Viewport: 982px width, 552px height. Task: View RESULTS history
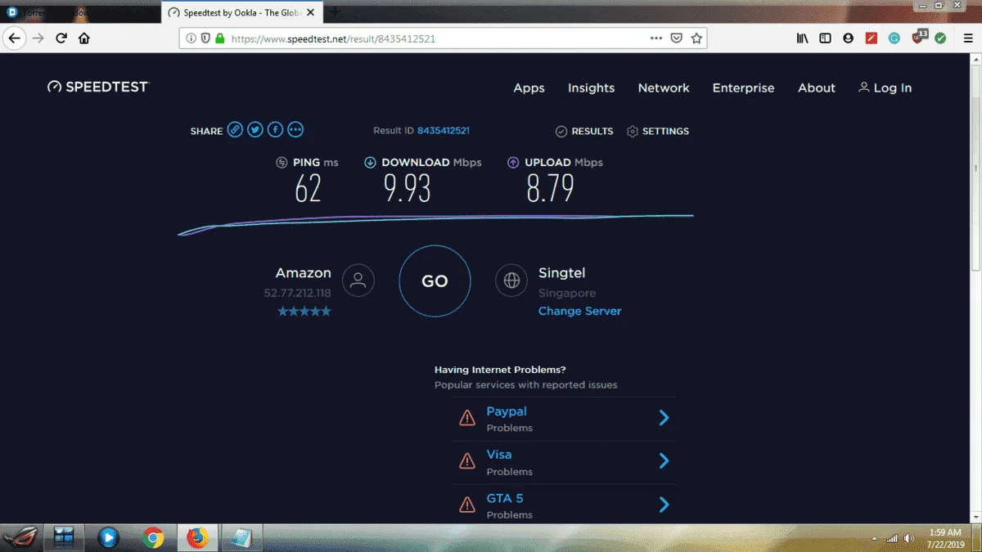tap(584, 131)
